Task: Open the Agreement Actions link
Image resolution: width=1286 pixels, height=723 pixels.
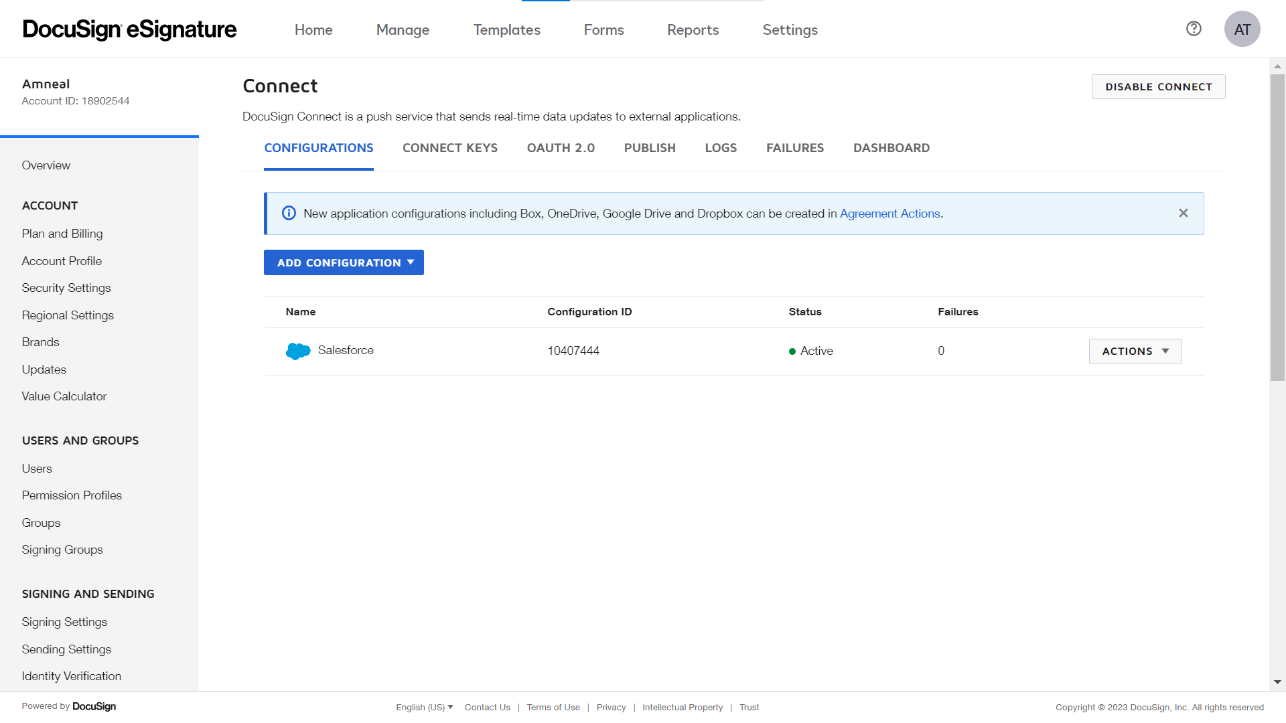Action: coord(890,213)
